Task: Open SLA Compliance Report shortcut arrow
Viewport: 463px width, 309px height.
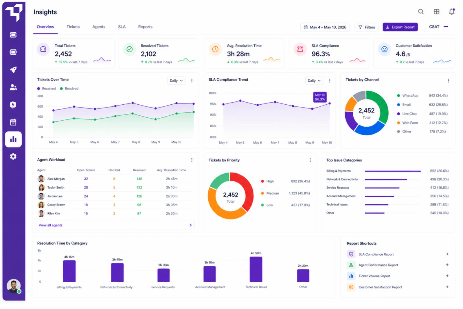Action: [447, 254]
